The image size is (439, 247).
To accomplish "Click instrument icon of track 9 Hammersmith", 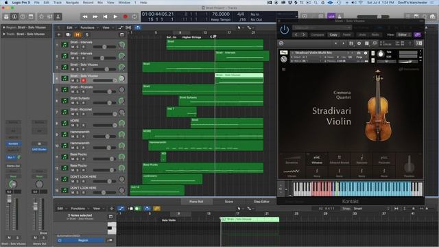I will [64, 134].
